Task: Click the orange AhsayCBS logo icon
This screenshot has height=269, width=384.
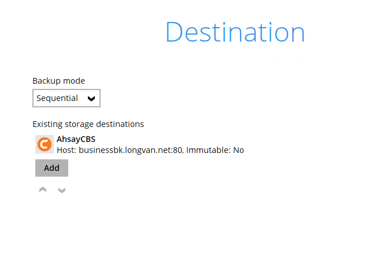Action: (45, 144)
